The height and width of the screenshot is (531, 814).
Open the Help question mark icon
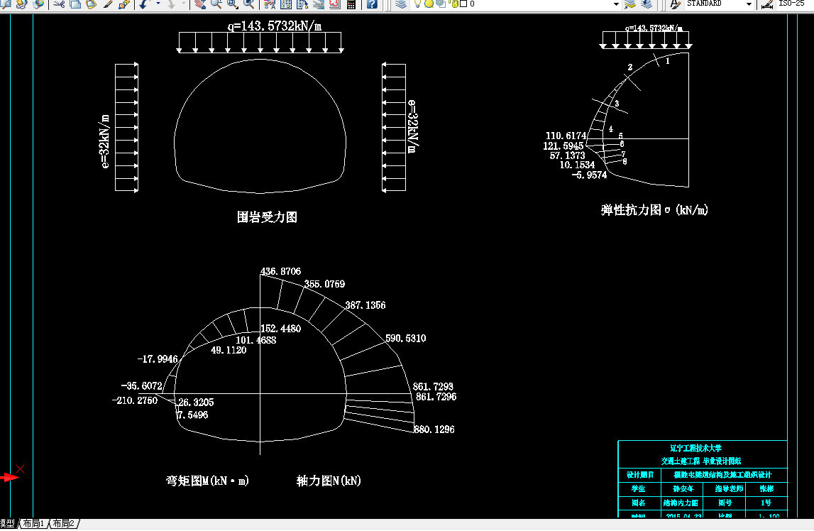pos(372,4)
